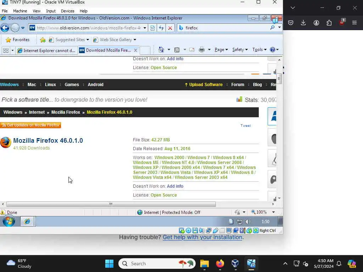Click 'Get help with your installation' link
The image size is (363, 272).
click(202, 237)
